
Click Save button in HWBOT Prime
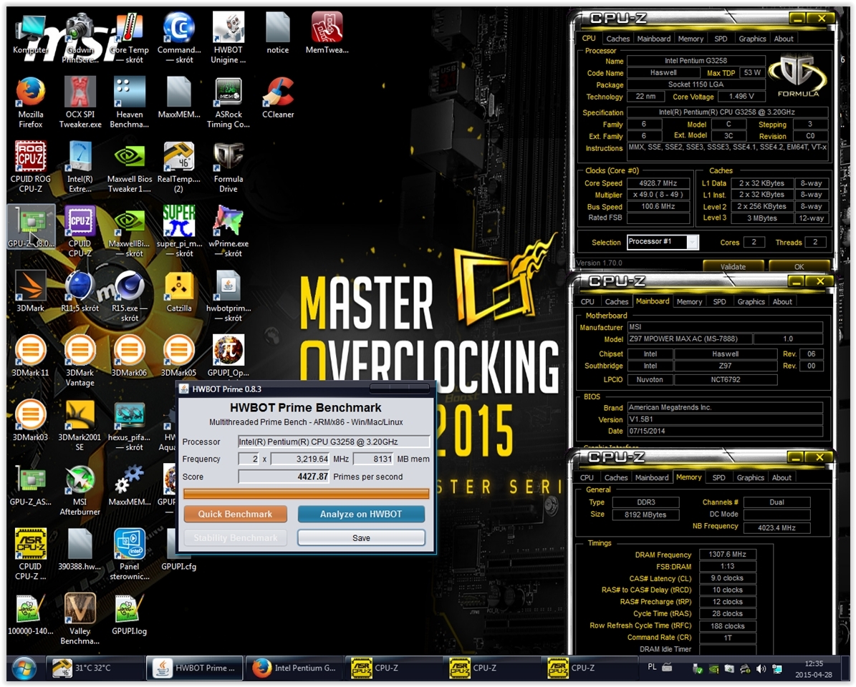(x=361, y=537)
